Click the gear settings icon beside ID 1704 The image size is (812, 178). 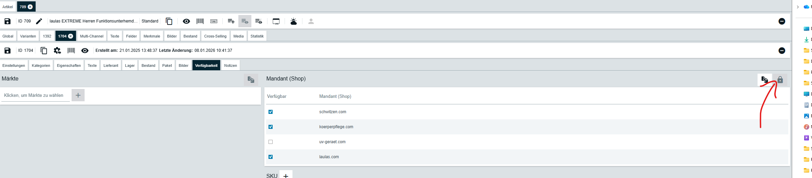tap(57, 50)
